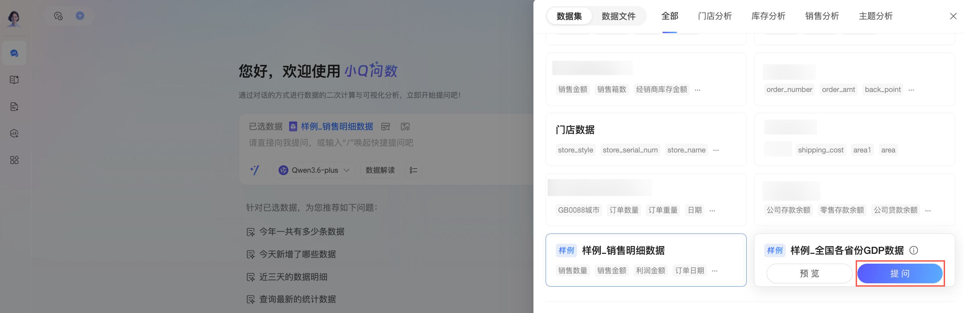Select the 门店分析 category tab
The image size is (964, 313).
pyautogui.click(x=715, y=16)
